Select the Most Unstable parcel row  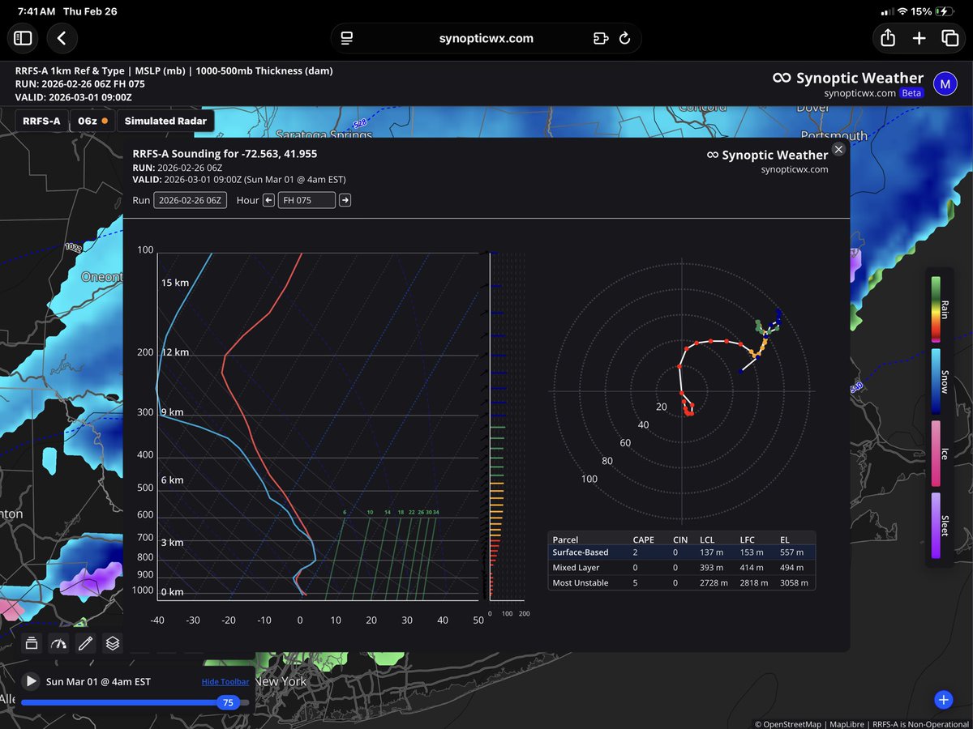(x=681, y=582)
